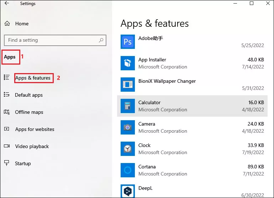Click the Camera size 24.0 KB
The height and width of the screenshot is (198, 274).
pyautogui.click(x=256, y=124)
